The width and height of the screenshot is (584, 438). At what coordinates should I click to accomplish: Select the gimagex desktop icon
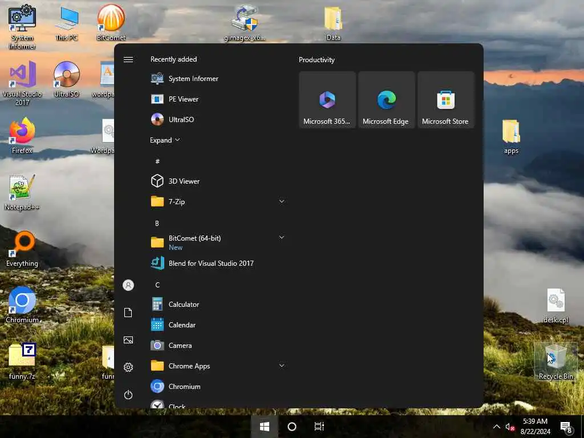245,23
